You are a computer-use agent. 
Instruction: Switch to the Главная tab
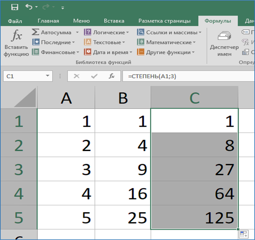coord(48,21)
